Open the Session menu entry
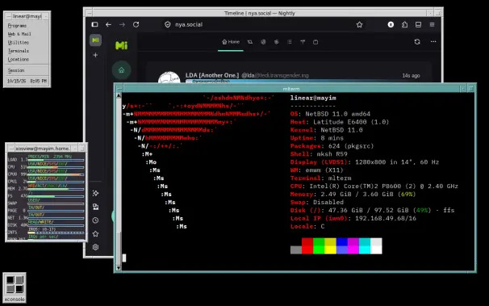 pyautogui.click(x=16, y=70)
